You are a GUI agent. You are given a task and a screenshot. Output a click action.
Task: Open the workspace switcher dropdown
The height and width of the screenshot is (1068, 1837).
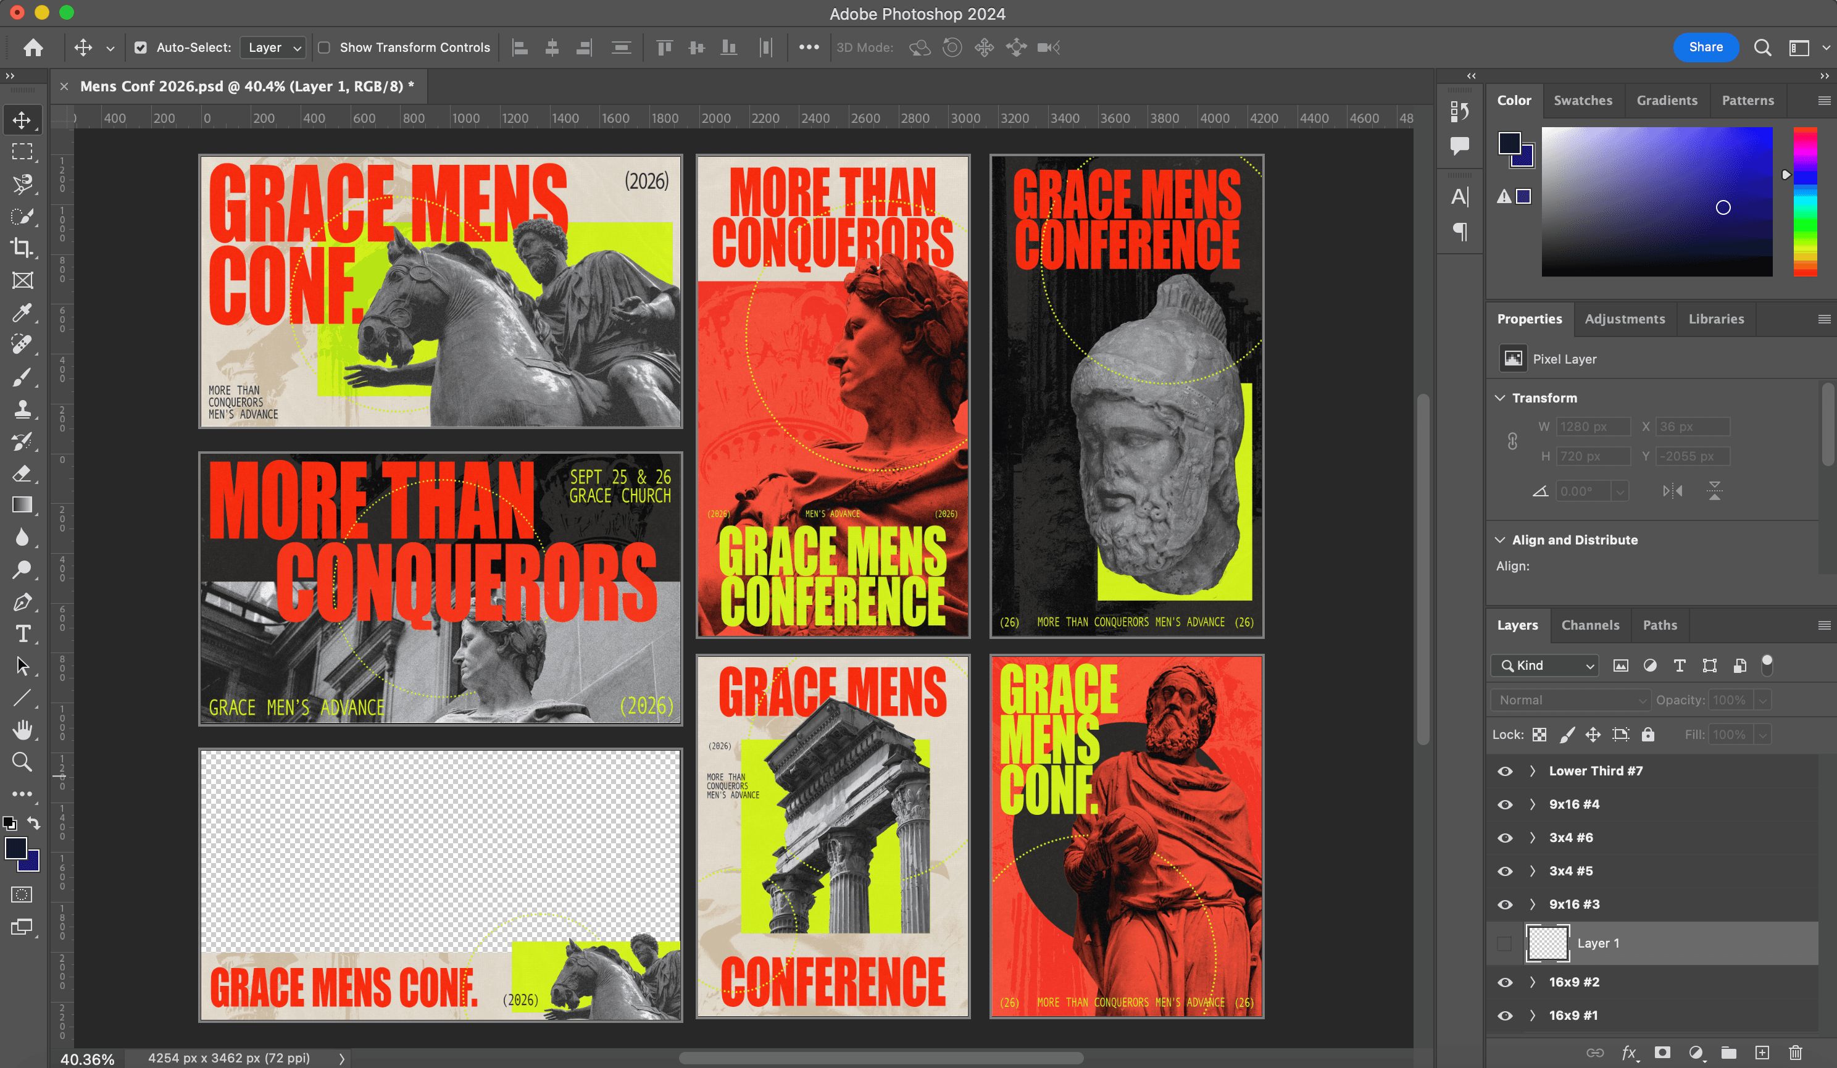point(1807,48)
